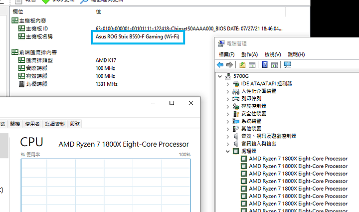Select IDE ATA/ATAPI 控制器 item
This screenshot has width=359, height=212.
(266, 84)
